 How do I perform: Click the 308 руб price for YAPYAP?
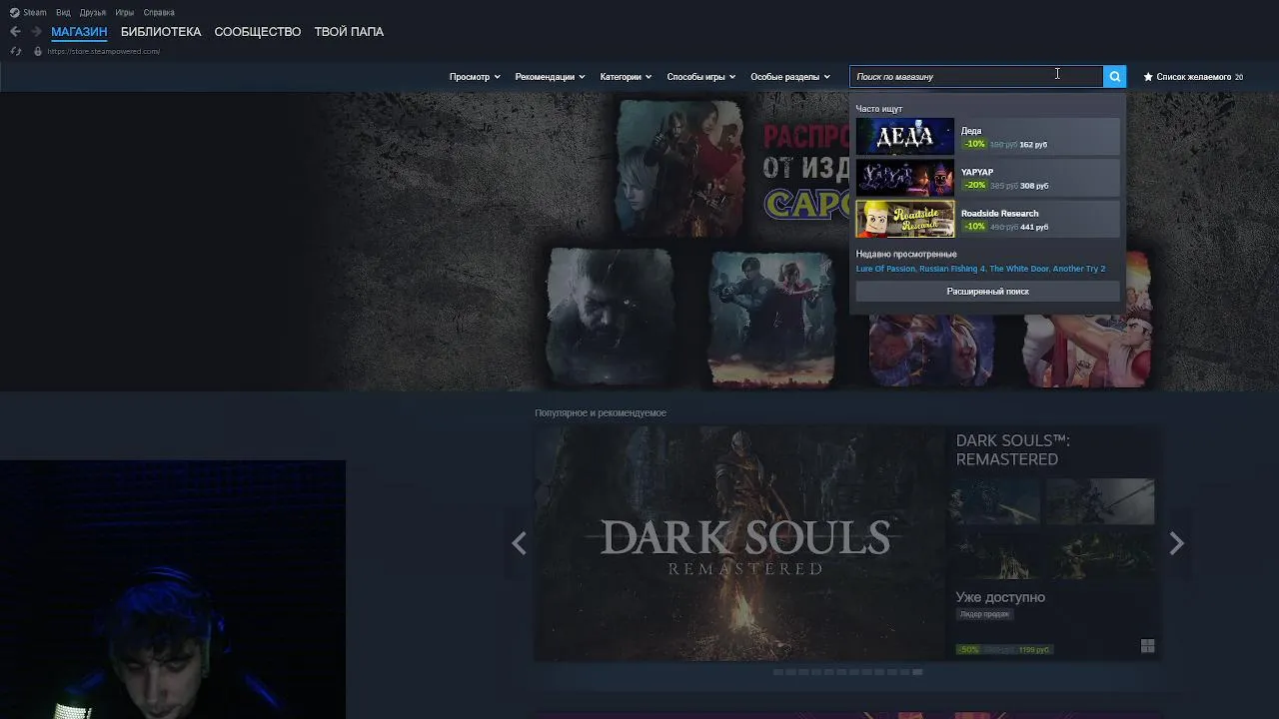(1034, 186)
